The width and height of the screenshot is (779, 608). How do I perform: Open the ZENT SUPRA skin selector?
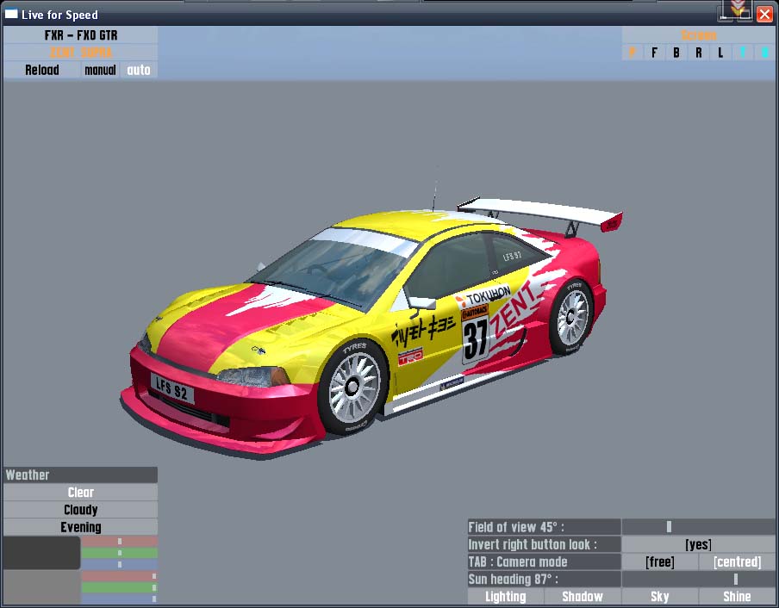(x=81, y=53)
